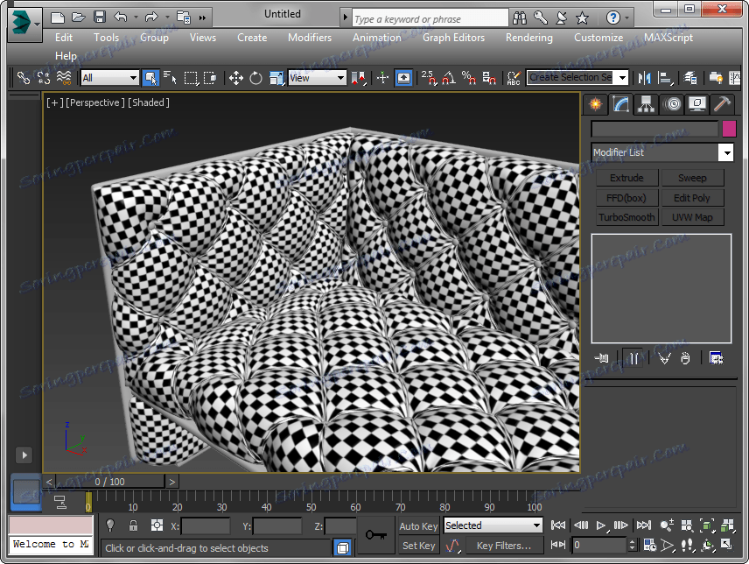This screenshot has width=749, height=564.
Task: Select the Move tool in the main toolbar
Action: (x=236, y=78)
